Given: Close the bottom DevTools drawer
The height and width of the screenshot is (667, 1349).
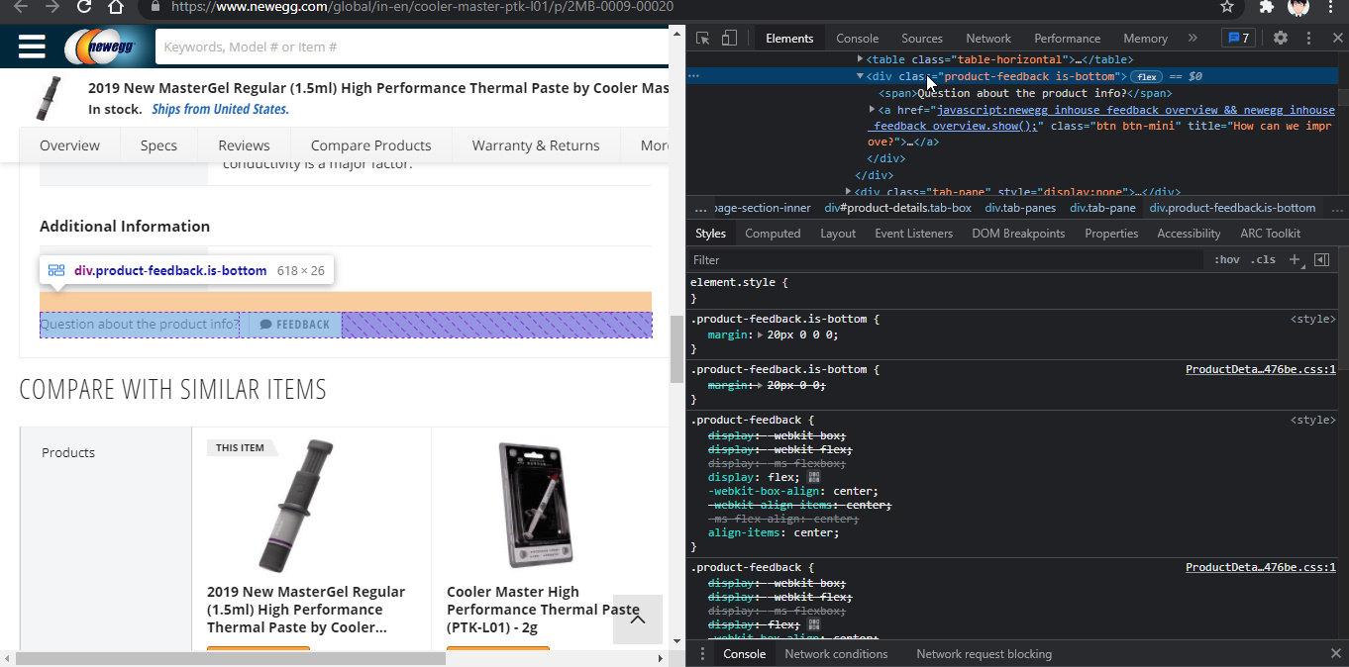Looking at the screenshot, I should click(1335, 654).
